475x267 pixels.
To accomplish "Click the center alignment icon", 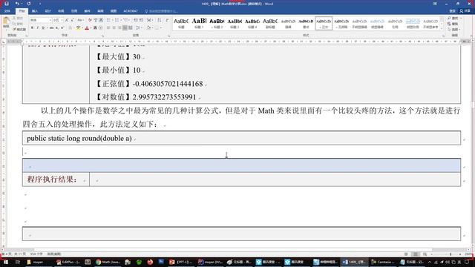I will (114, 28).
